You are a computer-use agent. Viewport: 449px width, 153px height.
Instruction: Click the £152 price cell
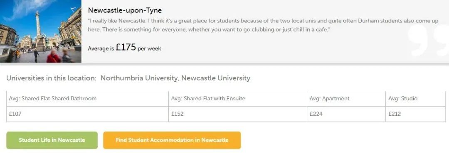pos(238,114)
